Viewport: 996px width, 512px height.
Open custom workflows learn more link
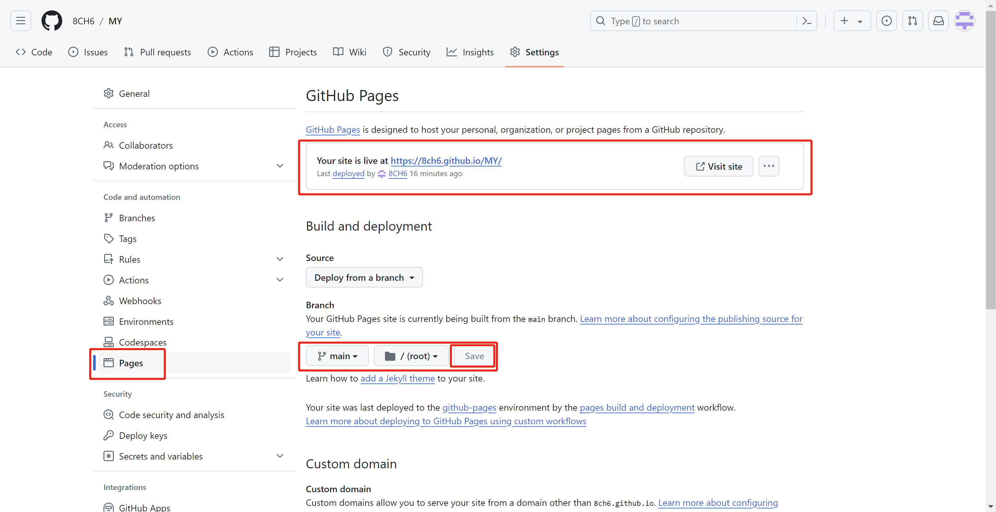[x=446, y=421]
